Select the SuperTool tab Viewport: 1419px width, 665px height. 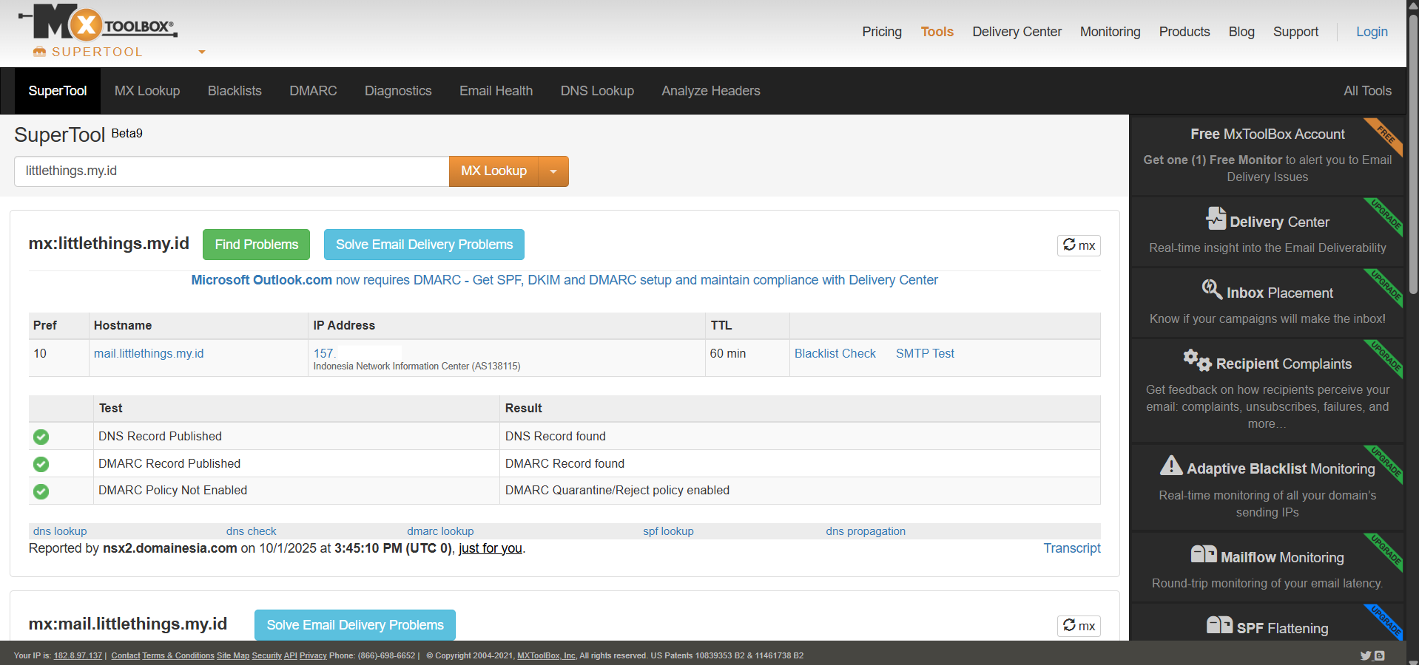pyautogui.click(x=58, y=91)
